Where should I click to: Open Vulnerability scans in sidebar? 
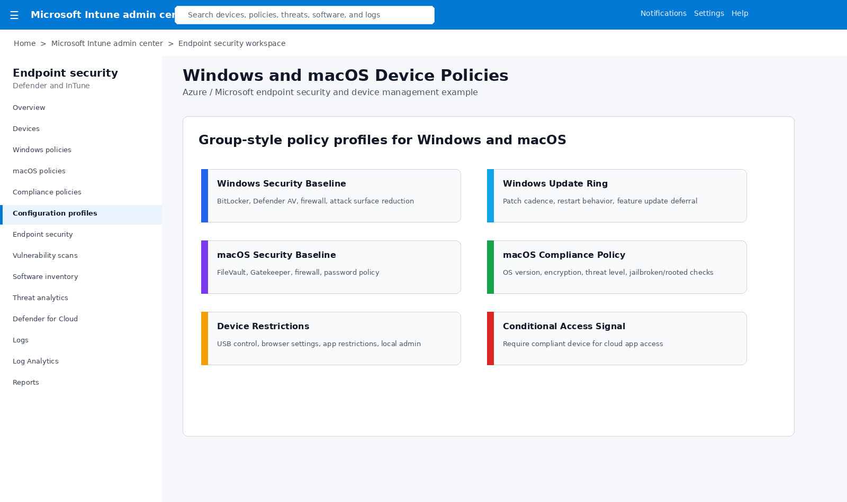pos(81,256)
